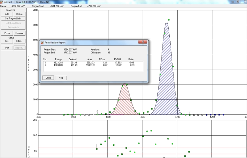
Task: Click Region Start value in report dialog
Action: click(x=70, y=50)
